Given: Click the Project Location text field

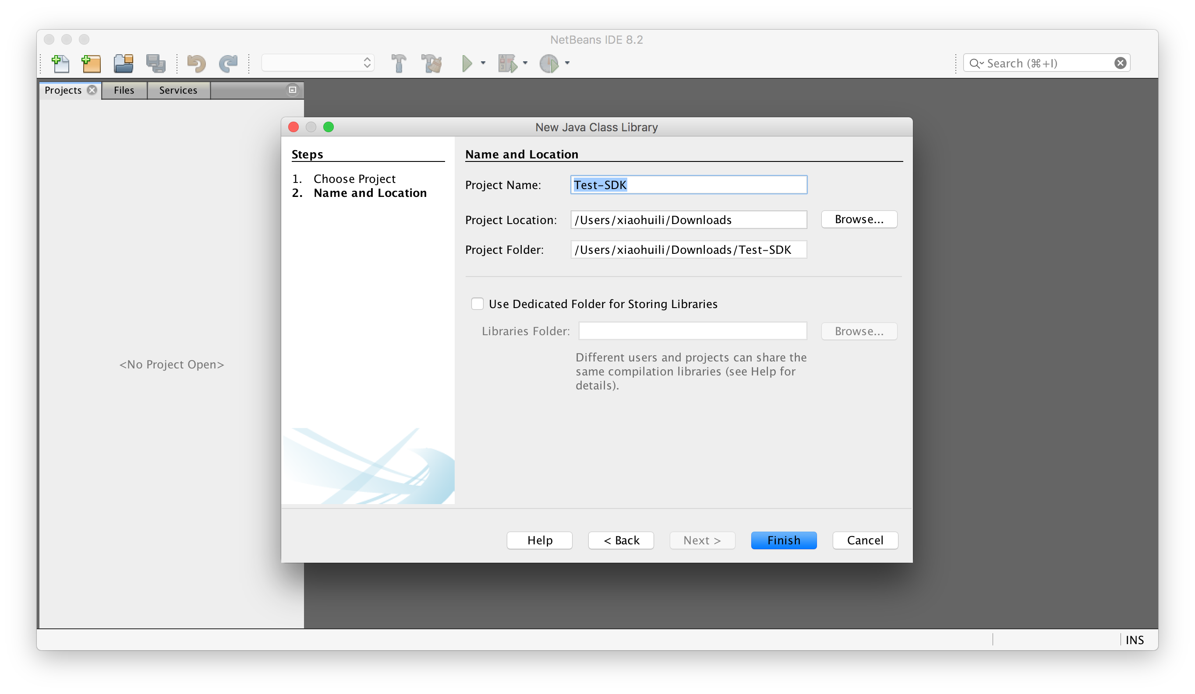Looking at the screenshot, I should [689, 220].
